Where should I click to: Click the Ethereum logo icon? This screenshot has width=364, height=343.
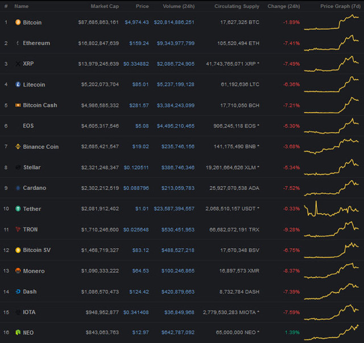[x=18, y=43]
